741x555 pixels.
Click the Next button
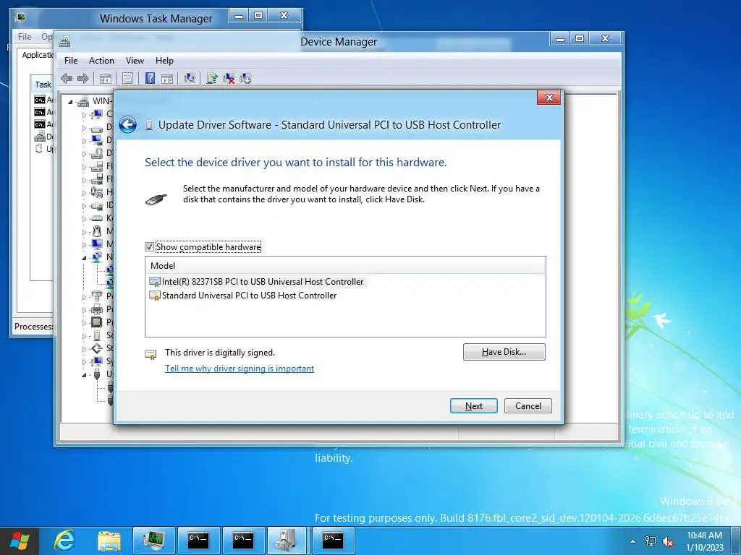473,406
